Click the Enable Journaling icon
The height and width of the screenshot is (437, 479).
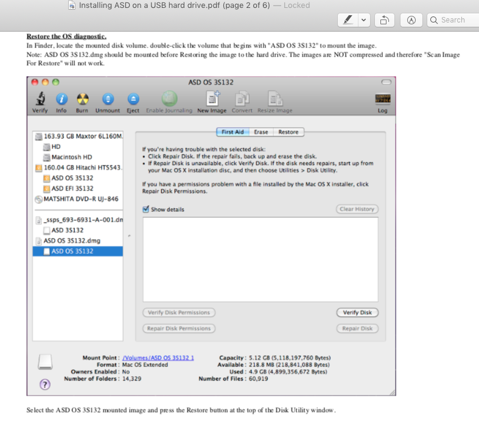[169, 99]
